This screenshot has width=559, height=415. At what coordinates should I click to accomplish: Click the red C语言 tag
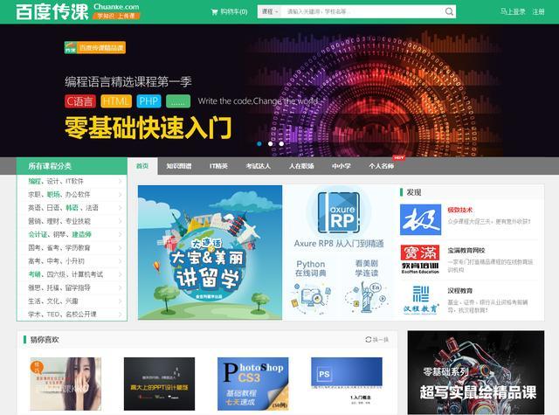80,101
